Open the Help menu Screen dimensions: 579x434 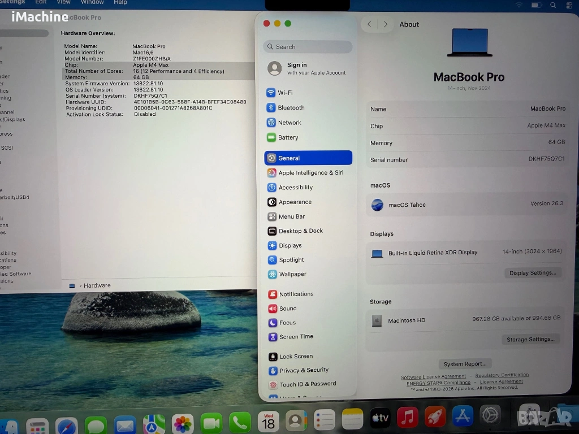pyautogui.click(x=120, y=2)
